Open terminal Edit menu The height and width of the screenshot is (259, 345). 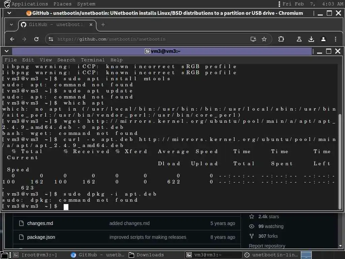(x=28, y=60)
